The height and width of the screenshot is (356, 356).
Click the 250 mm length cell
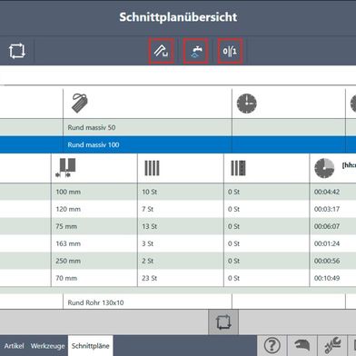[94, 261]
